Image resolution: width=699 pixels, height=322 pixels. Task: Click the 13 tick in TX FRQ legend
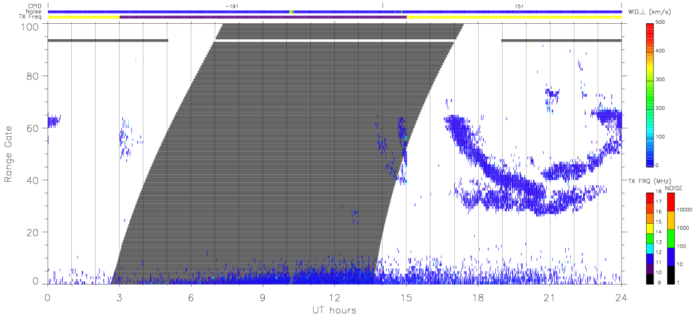pyautogui.click(x=659, y=242)
